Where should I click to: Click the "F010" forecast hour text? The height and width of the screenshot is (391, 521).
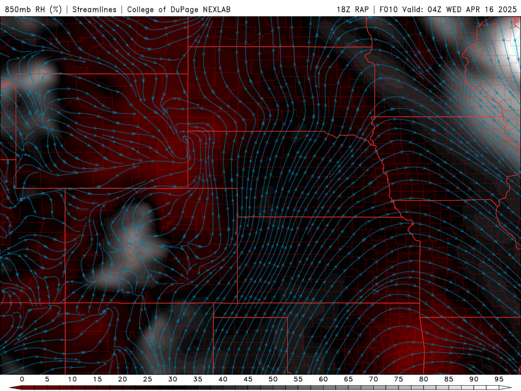388,9
